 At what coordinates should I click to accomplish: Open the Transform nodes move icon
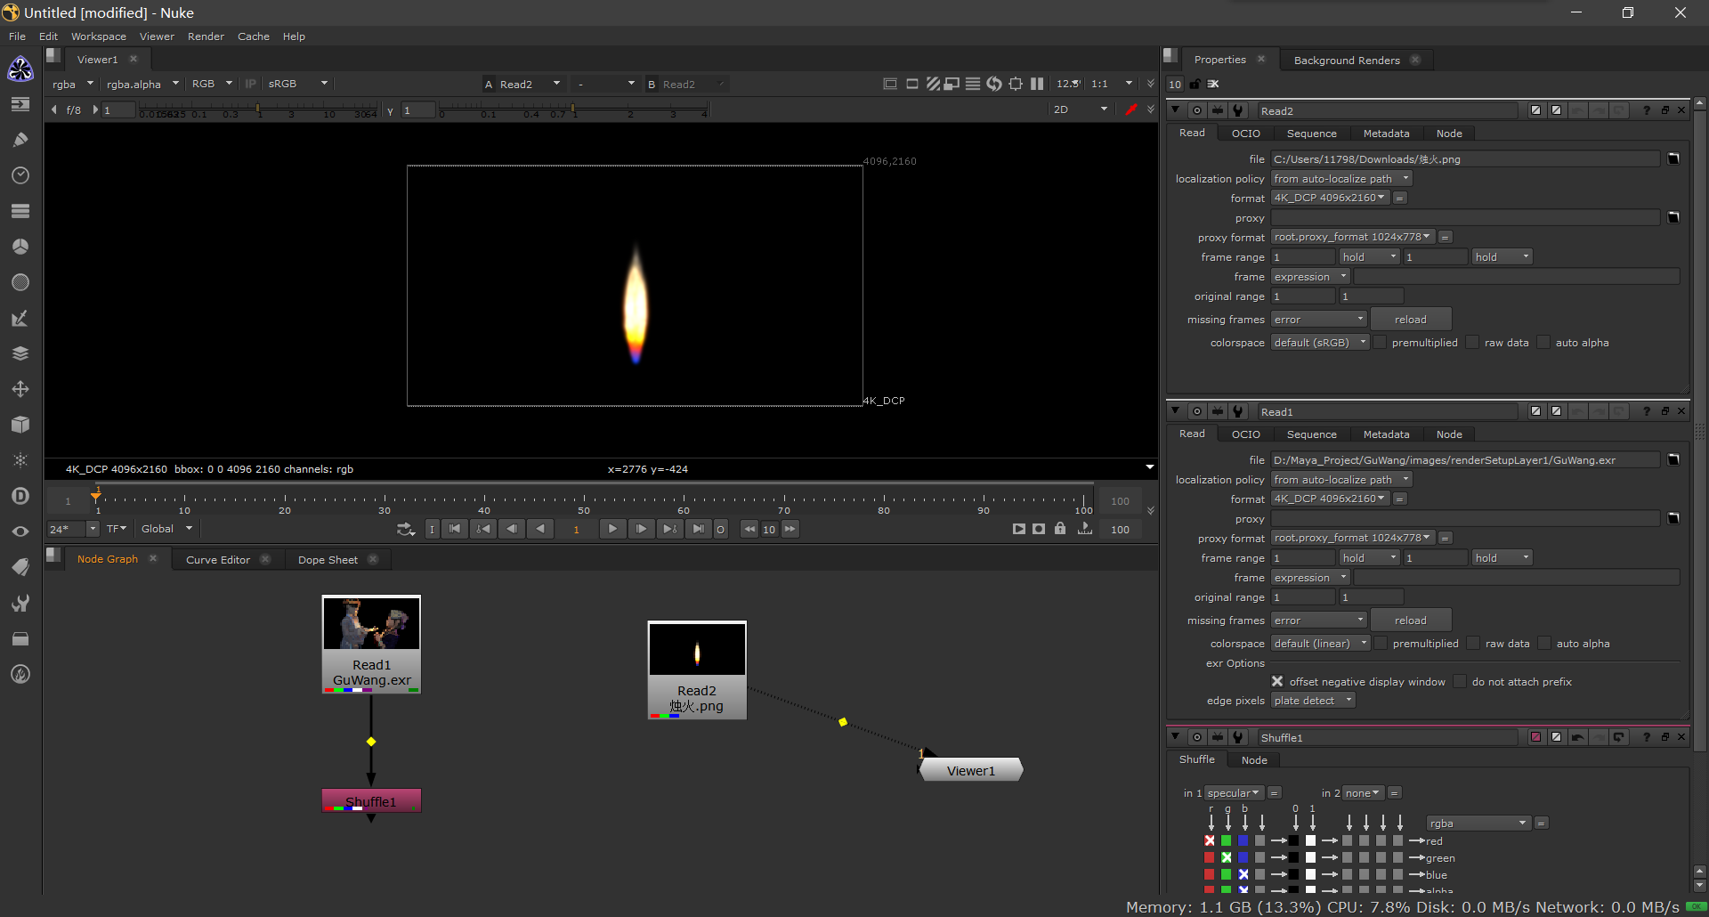coord(20,389)
